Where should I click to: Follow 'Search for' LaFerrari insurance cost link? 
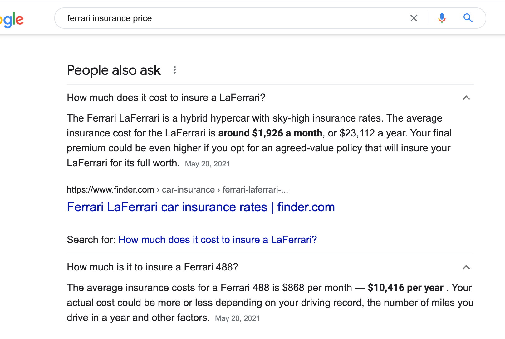click(x=218, y=240)
